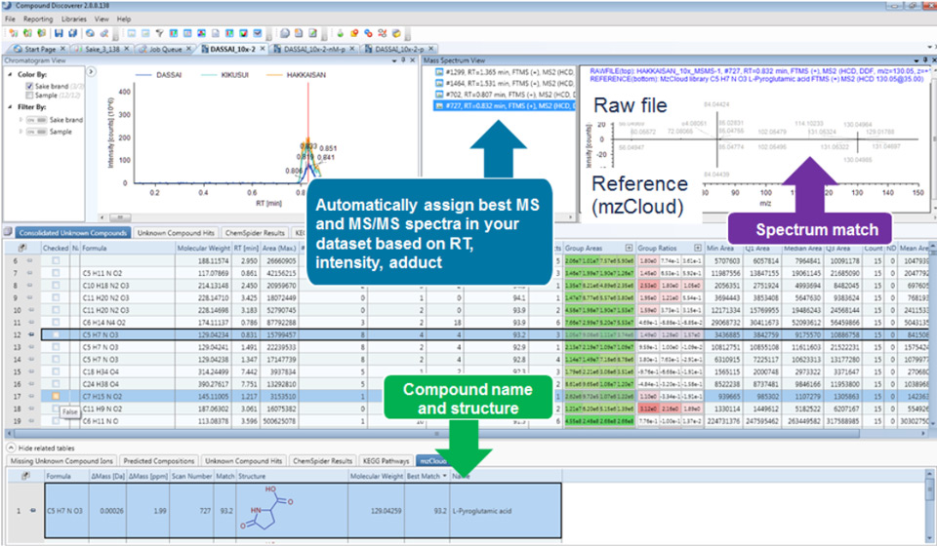Check the box for row 7 C5 H11 N O2

(x=56, y=273)
